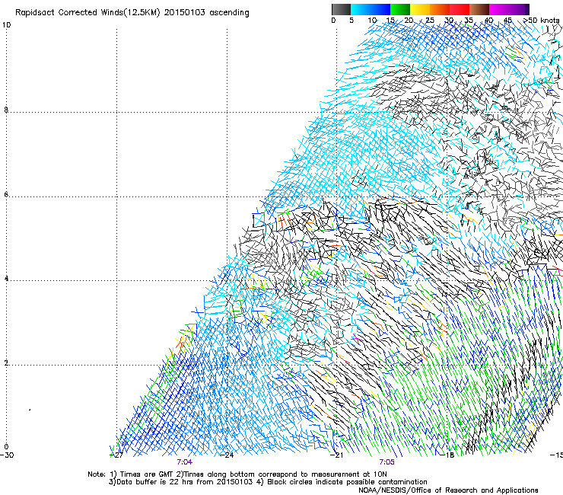
Task: Click the longitude axis label '-27'
Action: (x=116, y=455)
